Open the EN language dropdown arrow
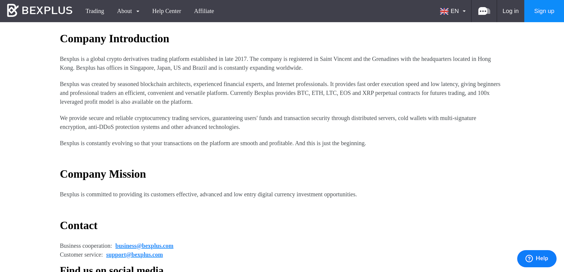Image resolution: width=564 pixels, height=272 pixels. tap(464, 11)
